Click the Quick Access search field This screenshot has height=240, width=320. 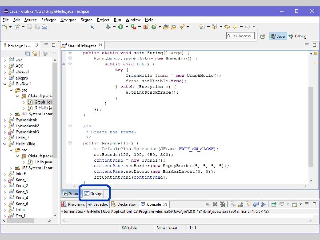click(240, 36)
